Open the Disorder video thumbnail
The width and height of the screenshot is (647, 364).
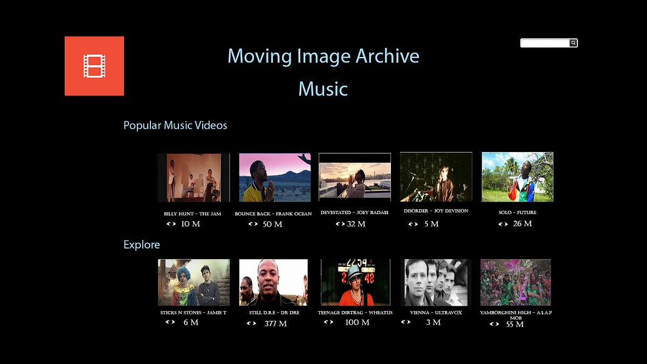pos(436,177)
